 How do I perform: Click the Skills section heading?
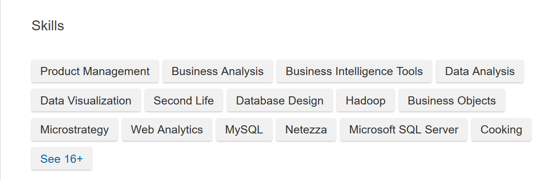coord(48,26)
